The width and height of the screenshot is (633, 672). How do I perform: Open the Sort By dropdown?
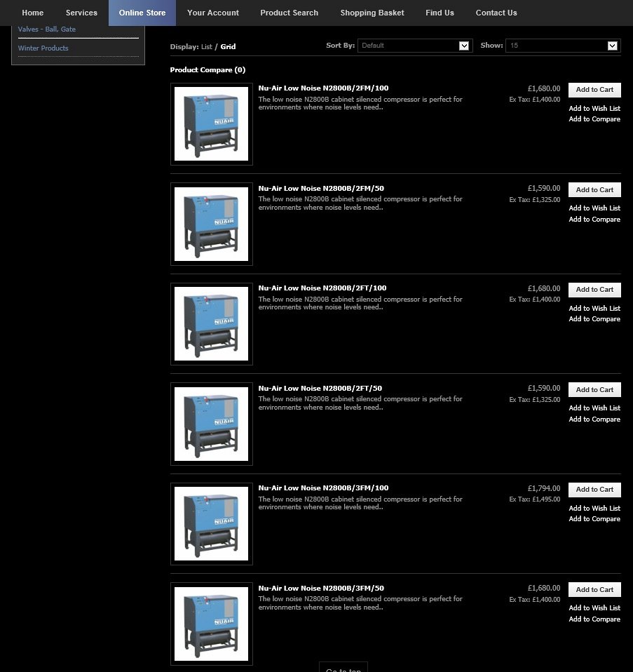click(x=414, y=46)
